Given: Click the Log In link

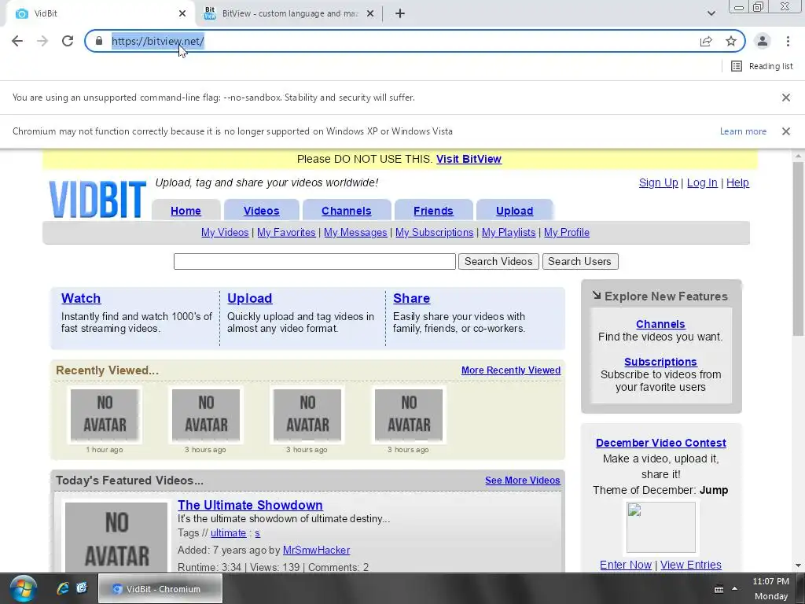Looking at the screenshot, I should [x=702, y=182].
